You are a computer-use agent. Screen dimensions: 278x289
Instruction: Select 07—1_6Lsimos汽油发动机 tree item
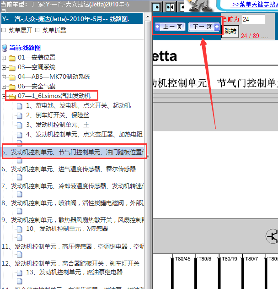(x=54, y=96)
